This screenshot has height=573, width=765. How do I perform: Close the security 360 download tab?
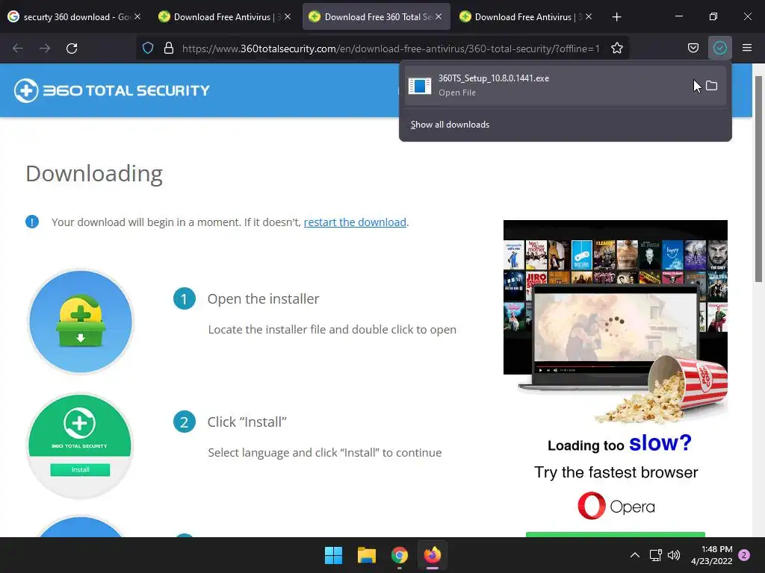[137, 16]
